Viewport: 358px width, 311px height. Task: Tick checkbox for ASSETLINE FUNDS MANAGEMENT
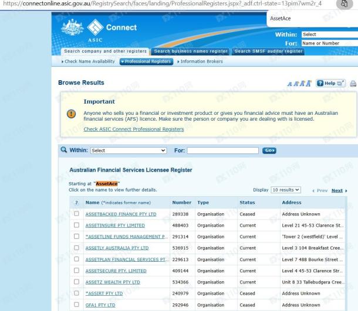tap(76, 236)
